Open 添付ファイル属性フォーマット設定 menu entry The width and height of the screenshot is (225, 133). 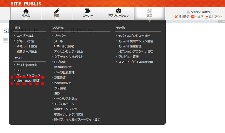[77, 120]
